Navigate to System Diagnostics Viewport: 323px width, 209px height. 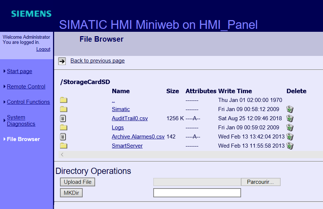click(x=21, y=121)
